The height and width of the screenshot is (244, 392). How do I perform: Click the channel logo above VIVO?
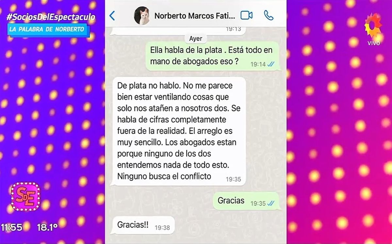click(373, 26)
